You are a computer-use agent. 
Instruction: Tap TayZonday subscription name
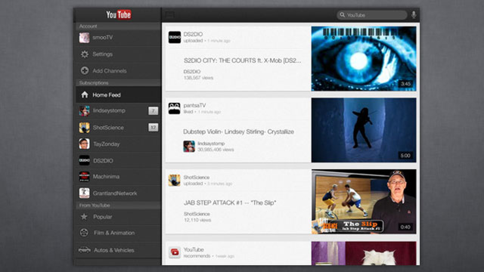click(x=106, y=144)
